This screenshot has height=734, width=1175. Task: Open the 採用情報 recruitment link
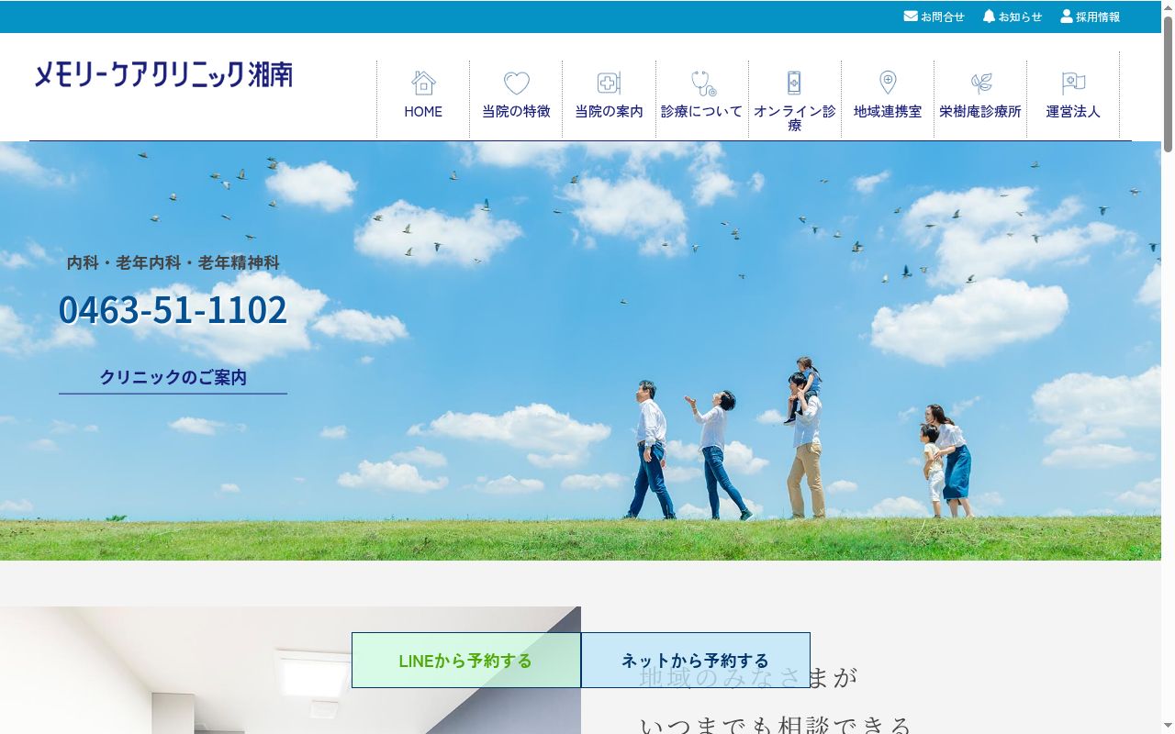[x=1091, y=17]
